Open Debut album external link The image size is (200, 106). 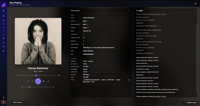coord(88,28)
